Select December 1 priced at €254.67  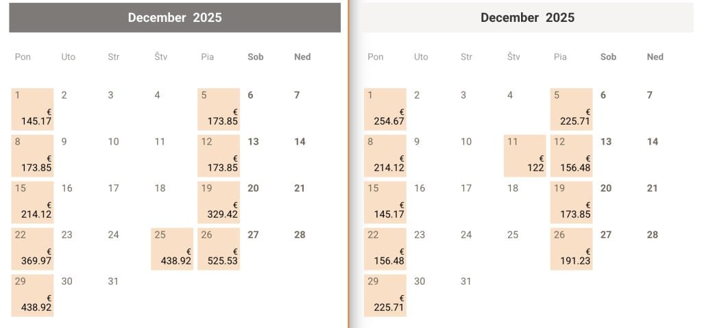click(x=385, y=109)
